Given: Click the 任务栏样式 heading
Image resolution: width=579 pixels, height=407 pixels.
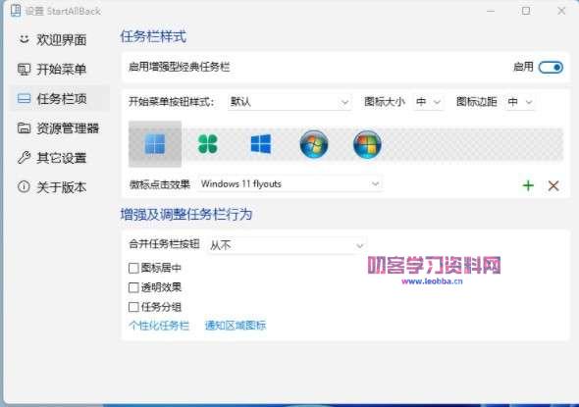Looking at the screenshot, I should (x=153, y=37).
